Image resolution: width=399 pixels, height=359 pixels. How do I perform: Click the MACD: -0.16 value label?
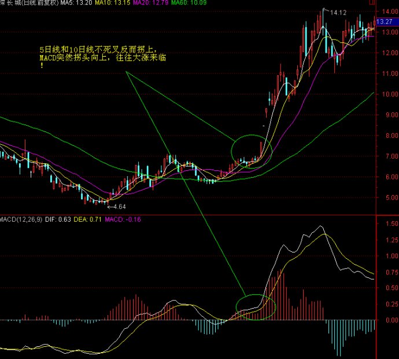pos(123,219)
